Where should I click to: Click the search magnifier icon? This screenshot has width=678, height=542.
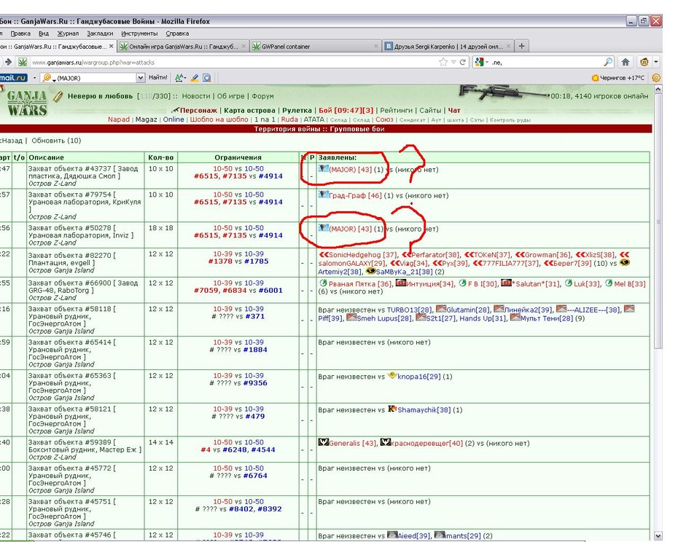608,62
